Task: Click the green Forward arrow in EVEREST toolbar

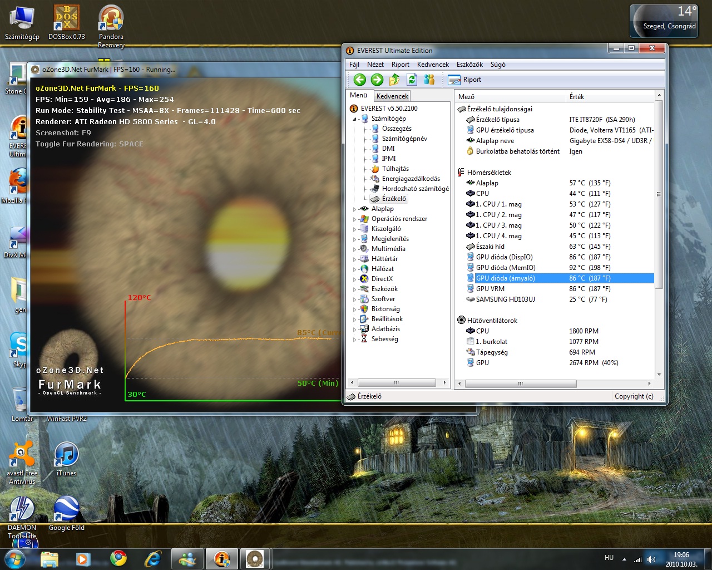Action: point(377,80)
